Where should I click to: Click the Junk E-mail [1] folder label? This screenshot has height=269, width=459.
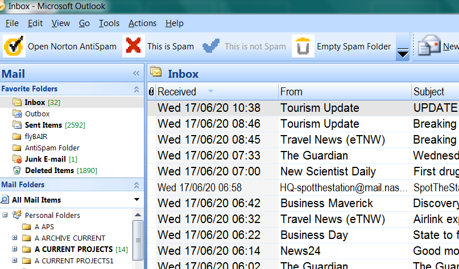51,159
